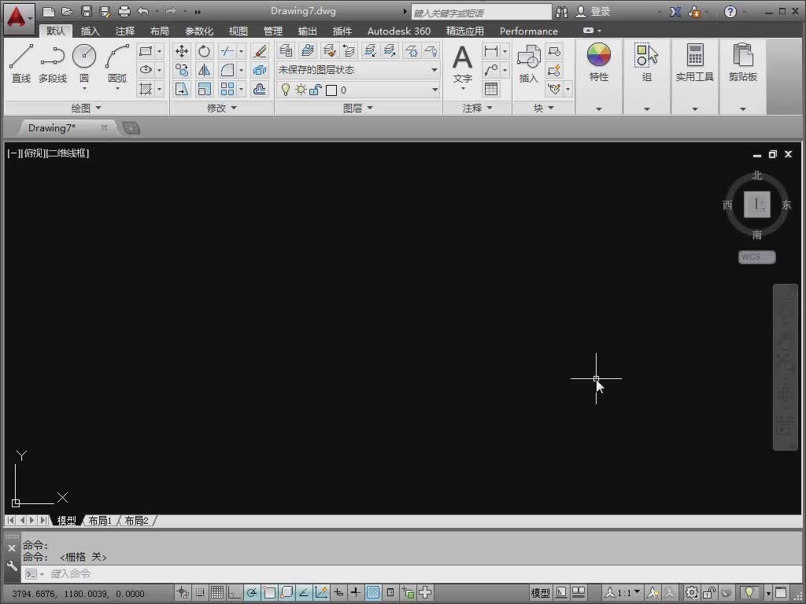Select the Arc (圆弧) tool
Viewport: 806px width, 604px height.
117,64
